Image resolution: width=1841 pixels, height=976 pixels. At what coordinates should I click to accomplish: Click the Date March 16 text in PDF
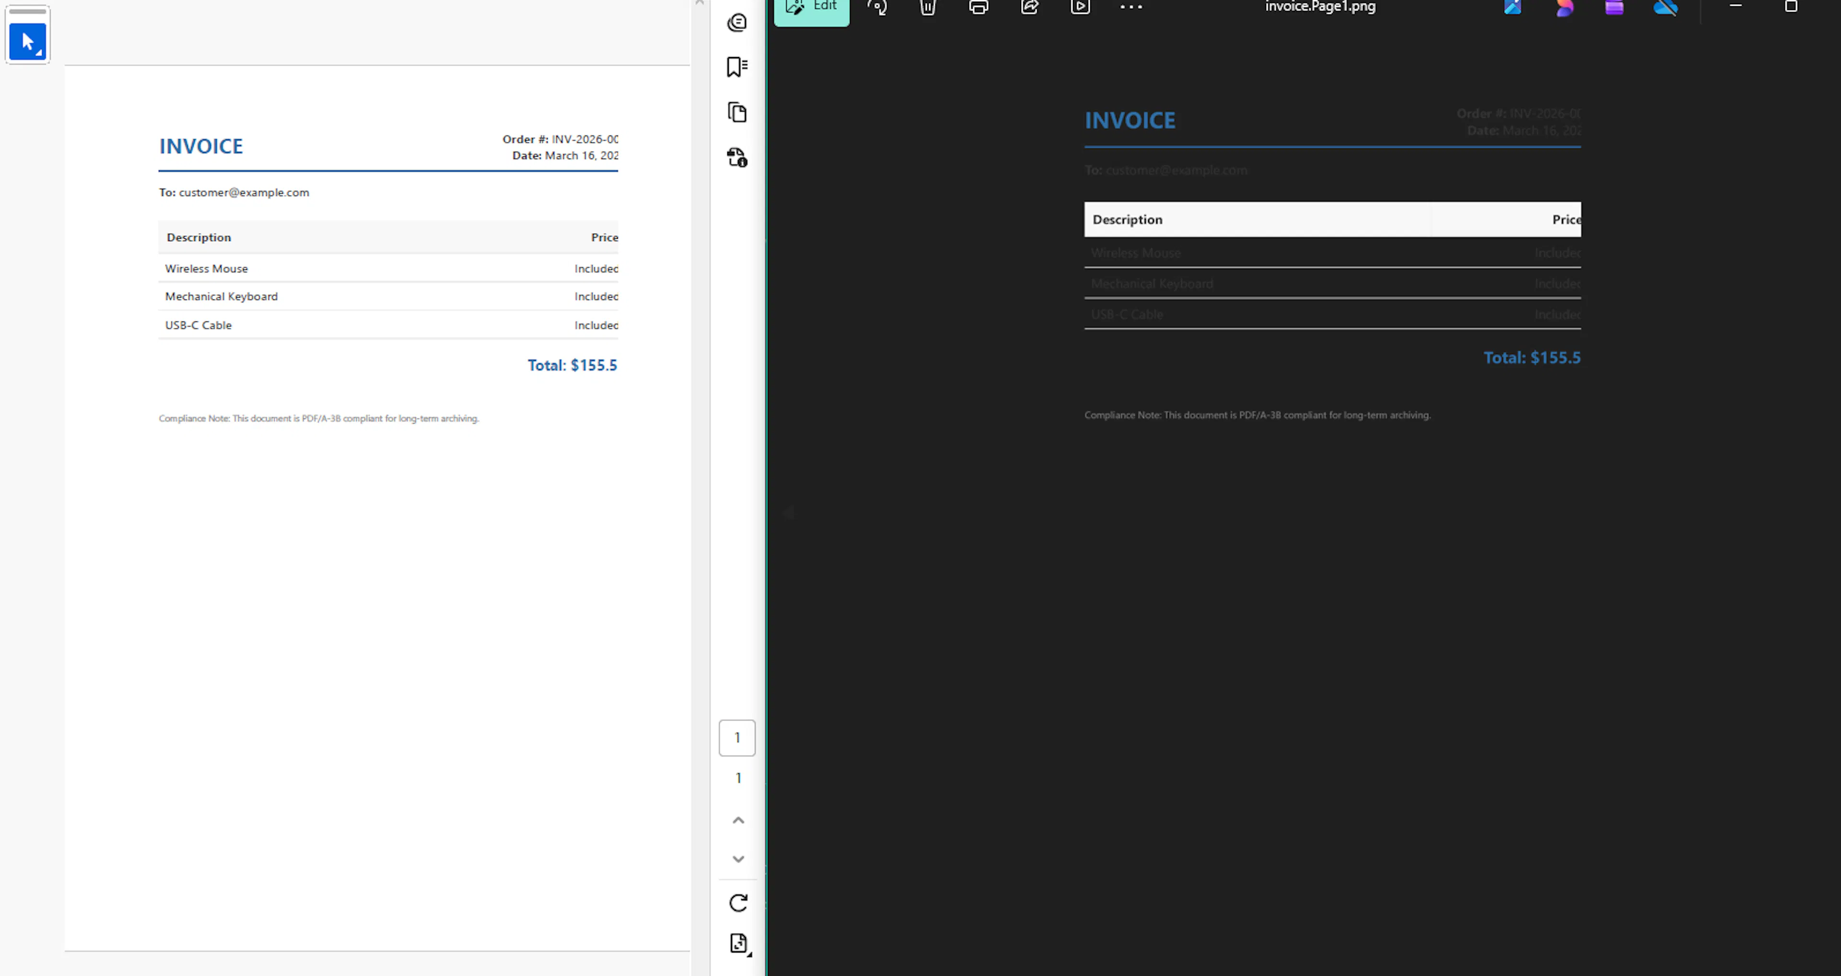(x=565, y=156)
